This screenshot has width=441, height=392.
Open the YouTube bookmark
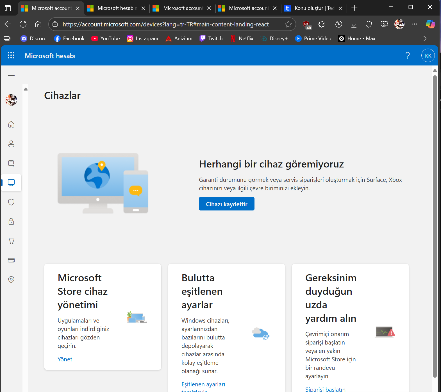point(106,38)
